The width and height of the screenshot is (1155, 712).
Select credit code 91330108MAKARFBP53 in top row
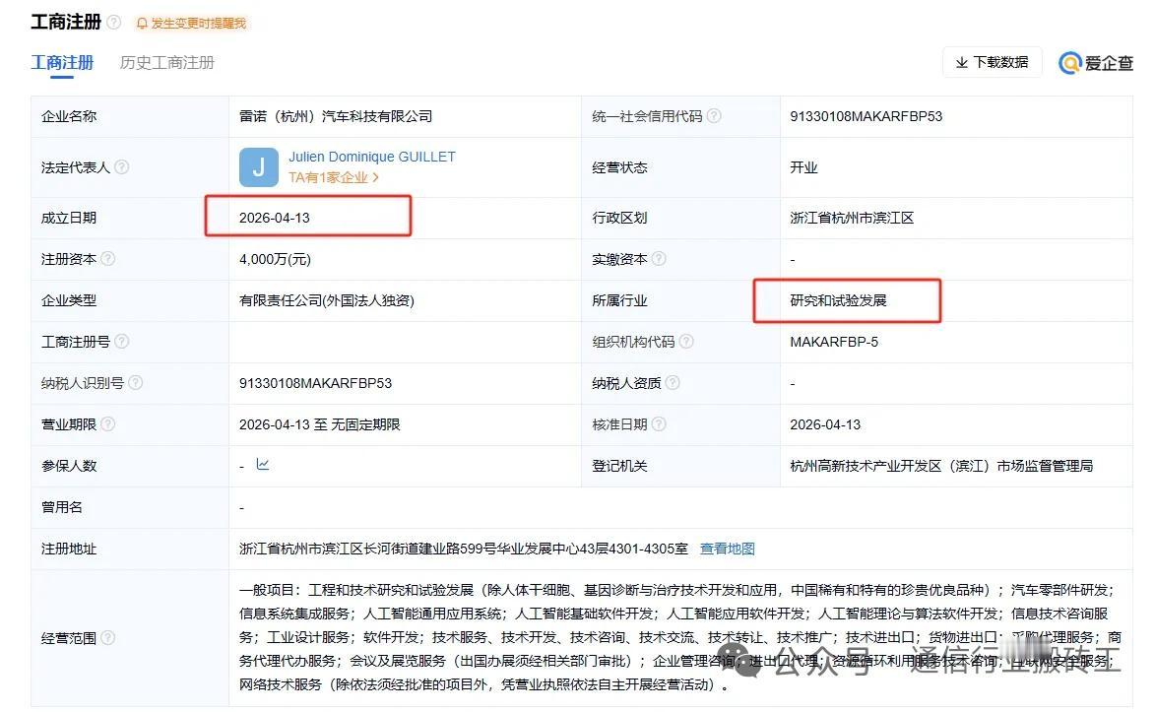(866, 116)
